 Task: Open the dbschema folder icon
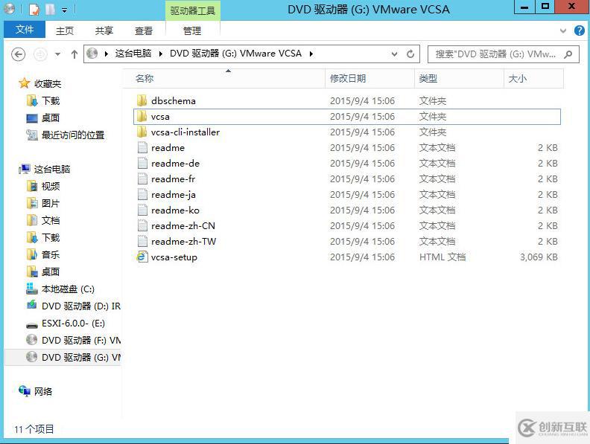coord(142,100)
